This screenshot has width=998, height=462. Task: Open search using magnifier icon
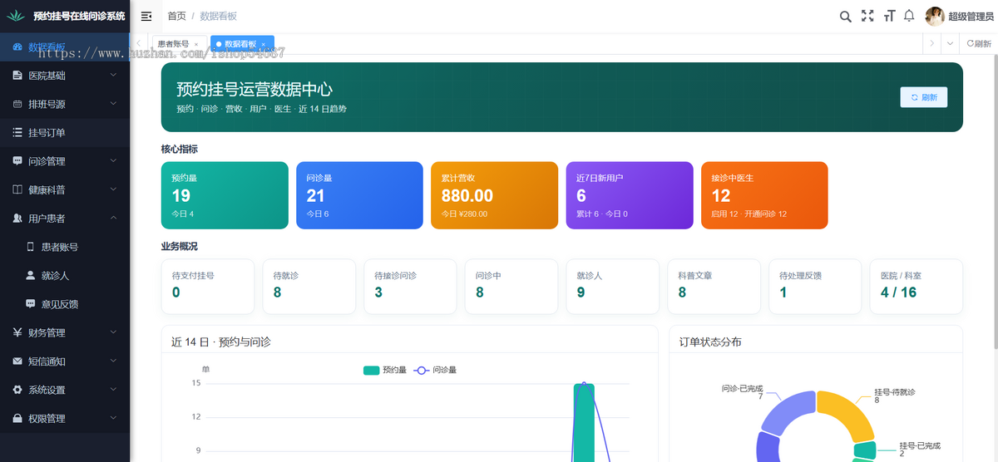[x=845, y=16]
